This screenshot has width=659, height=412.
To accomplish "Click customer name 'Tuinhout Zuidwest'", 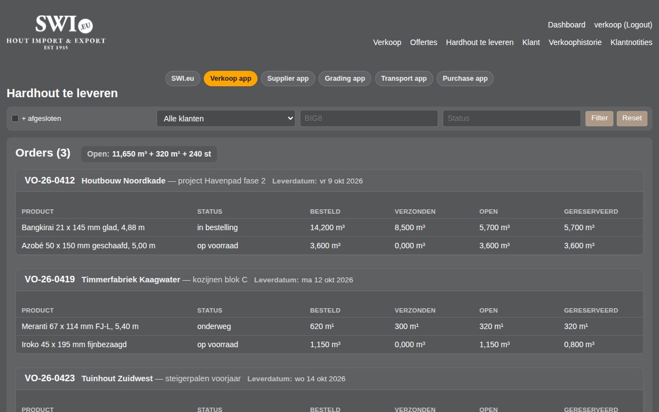I will [x=118, y=378].
